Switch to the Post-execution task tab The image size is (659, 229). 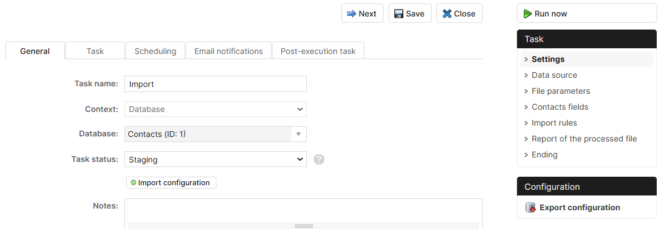[x=318, y=51]
